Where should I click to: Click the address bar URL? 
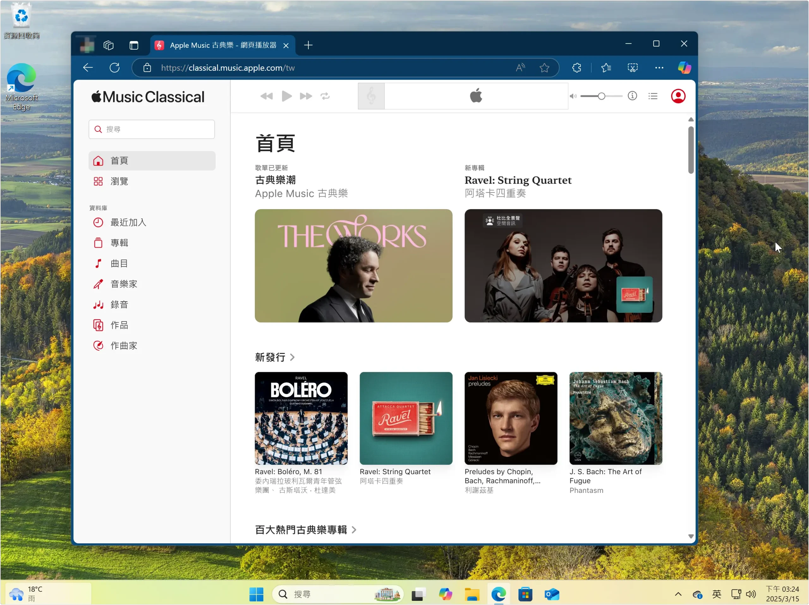point(228,68)
